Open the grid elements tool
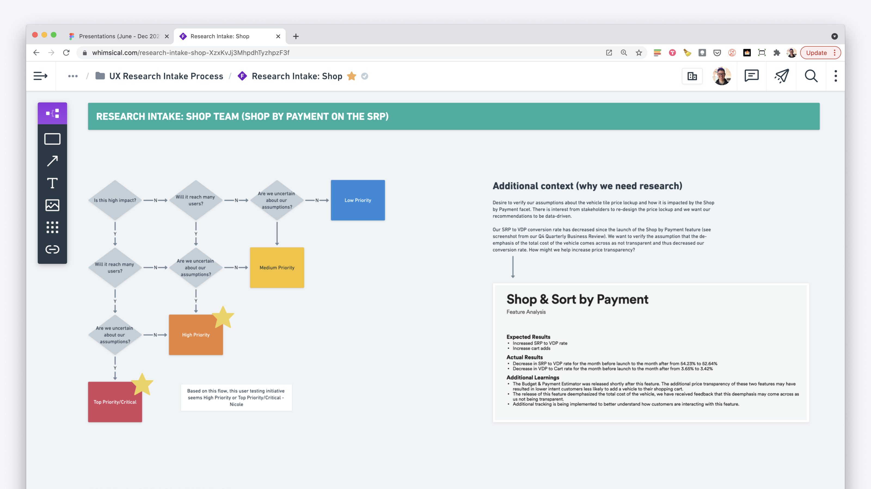 click(53, 227)
